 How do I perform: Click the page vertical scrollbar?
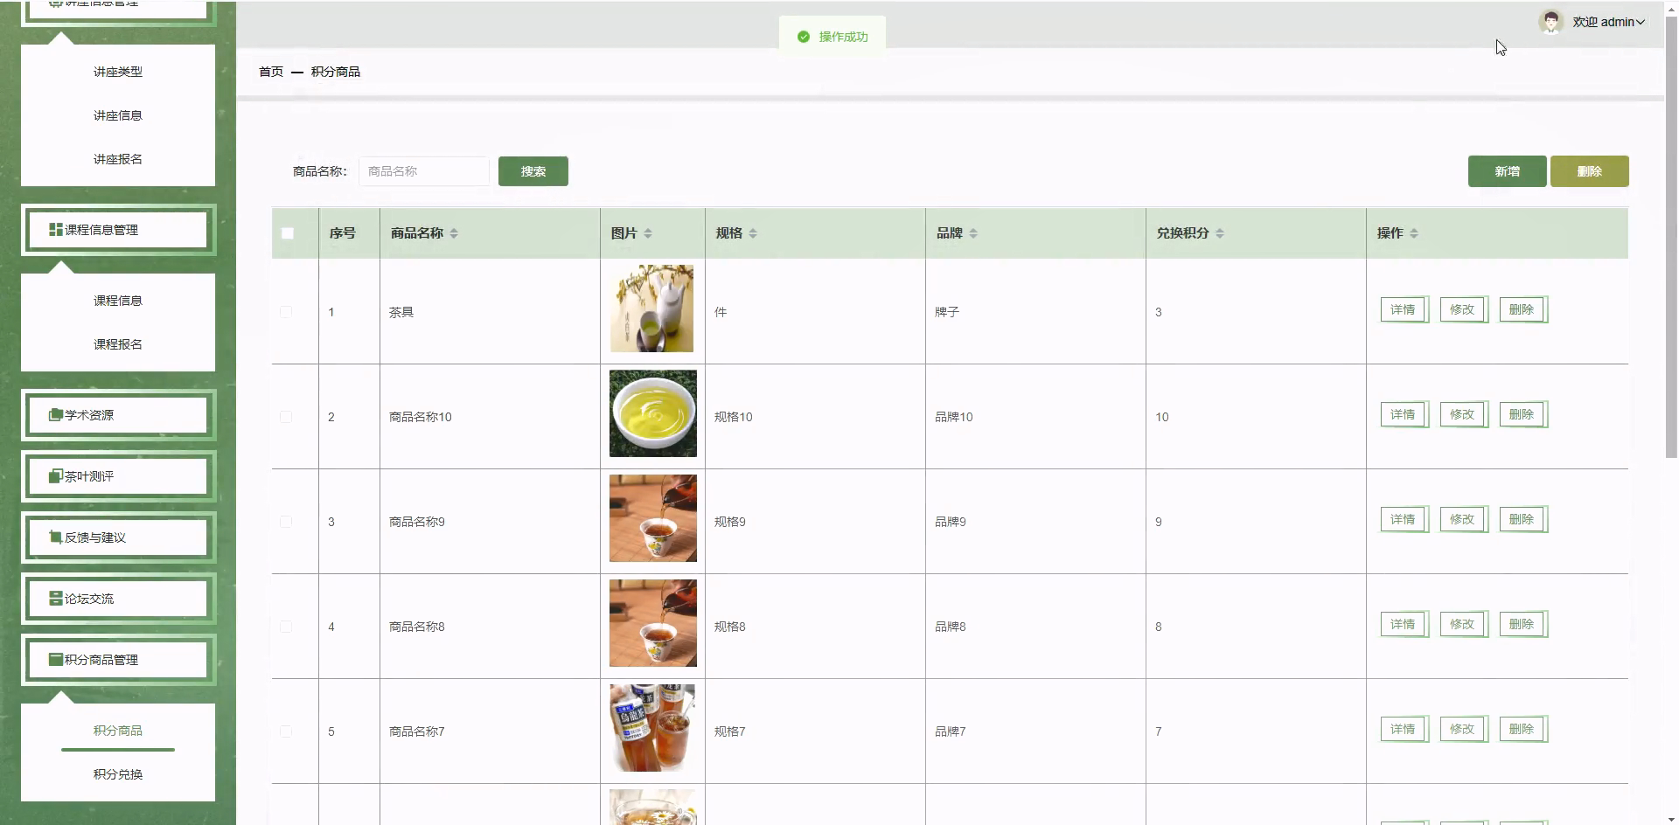(x=1671, y=236)
